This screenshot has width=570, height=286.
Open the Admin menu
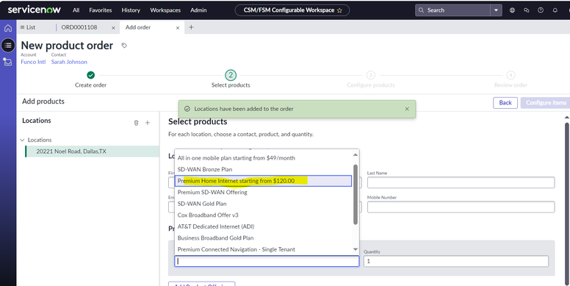pos(198,10)
